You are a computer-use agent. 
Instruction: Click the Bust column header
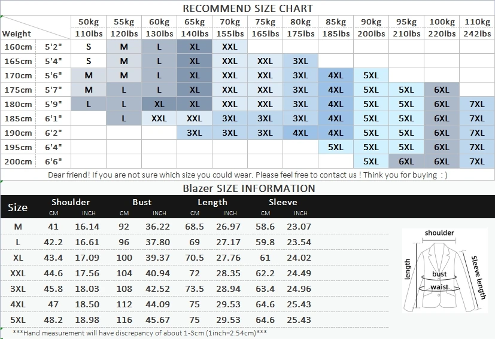click(142, 202)
